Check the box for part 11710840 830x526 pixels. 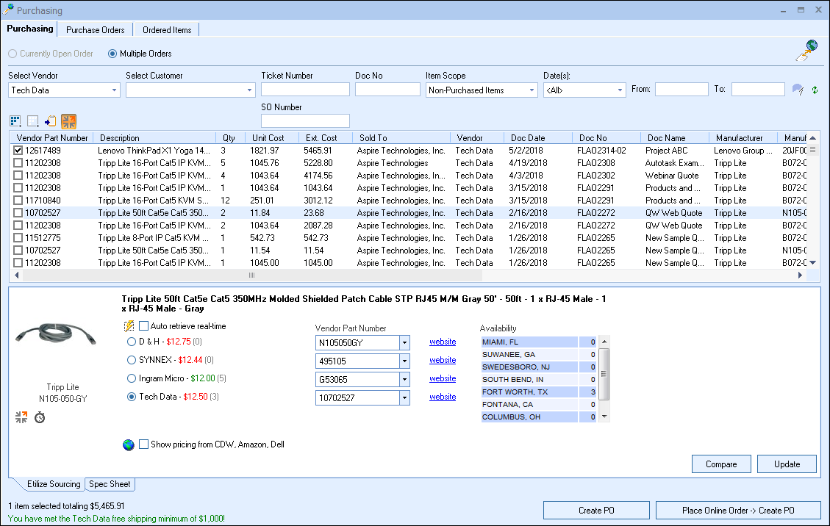click(x=18, y=201)
